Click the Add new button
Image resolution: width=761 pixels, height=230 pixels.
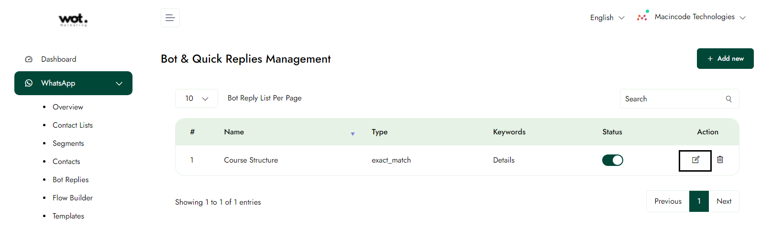tap(725, 59)
